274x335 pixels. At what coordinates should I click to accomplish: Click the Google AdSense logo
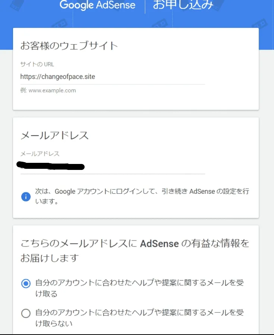[x=97, y=5]
